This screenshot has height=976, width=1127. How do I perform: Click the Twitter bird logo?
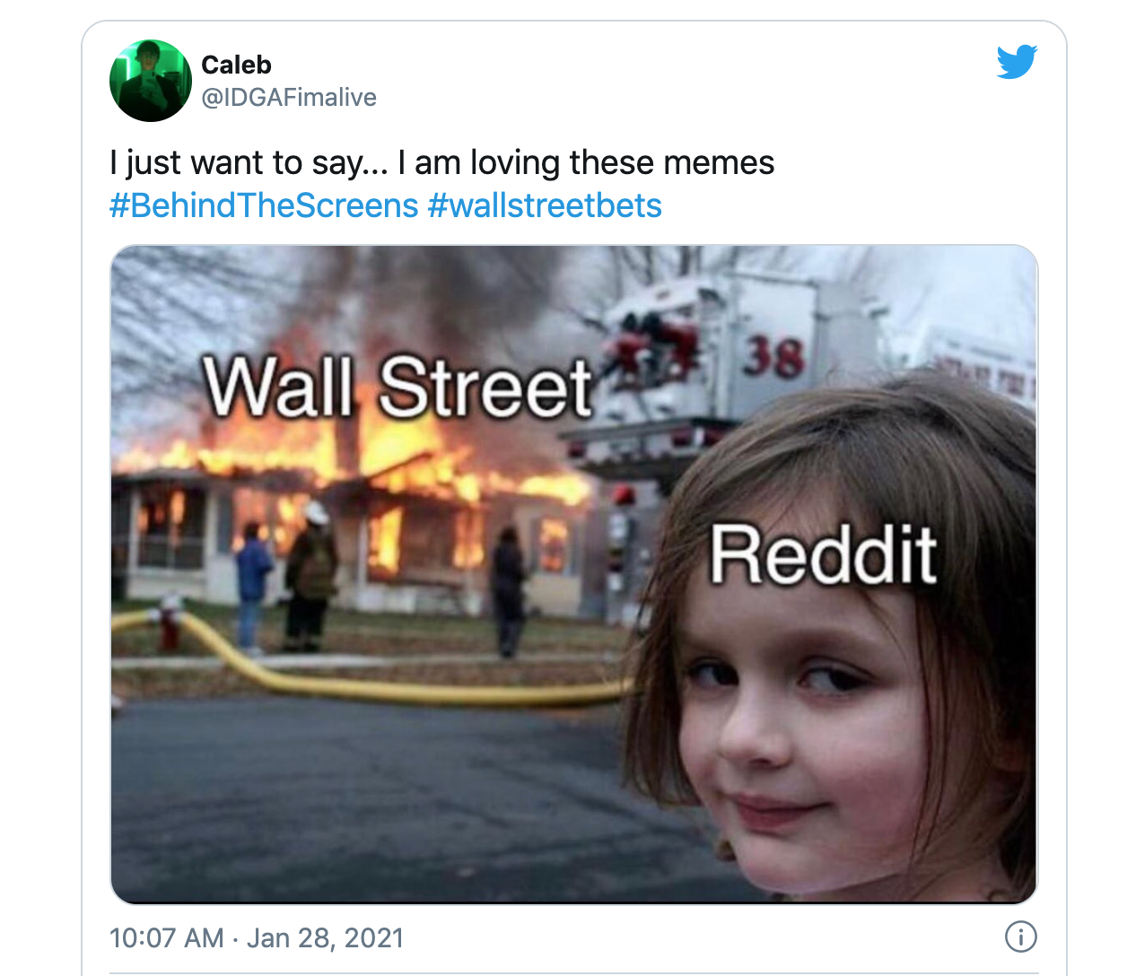(x=1017, y=62)
